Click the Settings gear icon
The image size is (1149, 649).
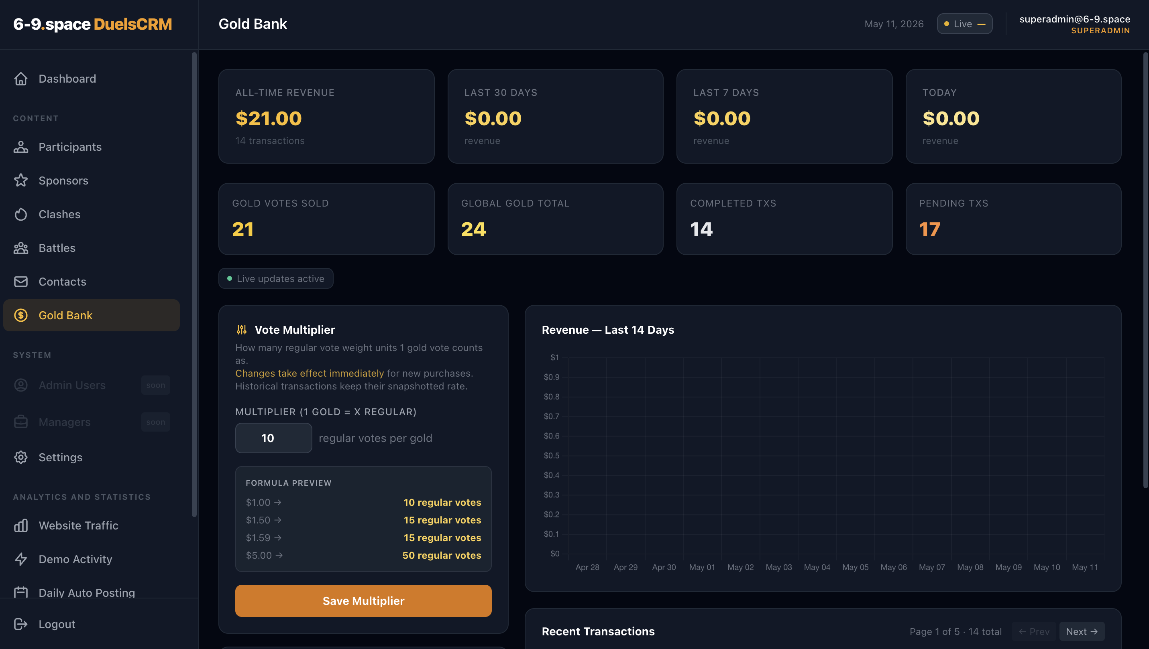[20, 457]
